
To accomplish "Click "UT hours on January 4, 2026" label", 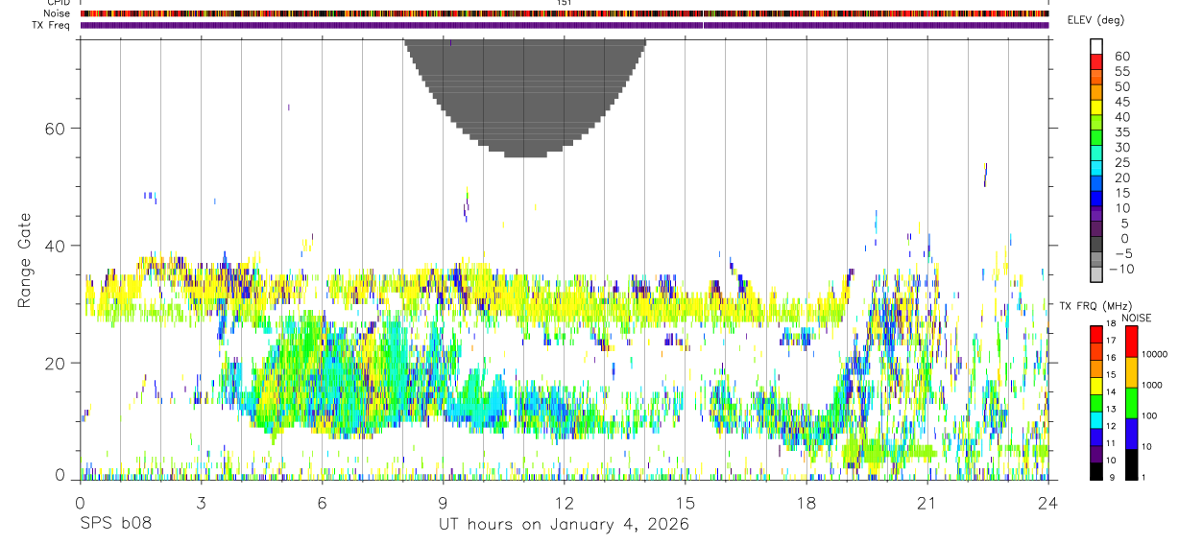I will click(x=564, y=525).
